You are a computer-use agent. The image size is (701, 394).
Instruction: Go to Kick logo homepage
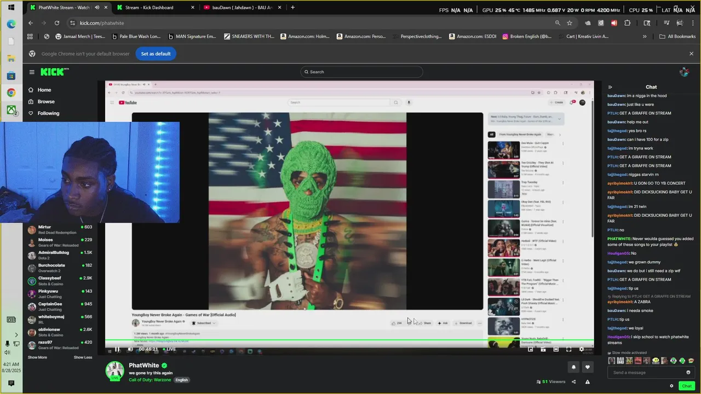[x=55, y=72]
